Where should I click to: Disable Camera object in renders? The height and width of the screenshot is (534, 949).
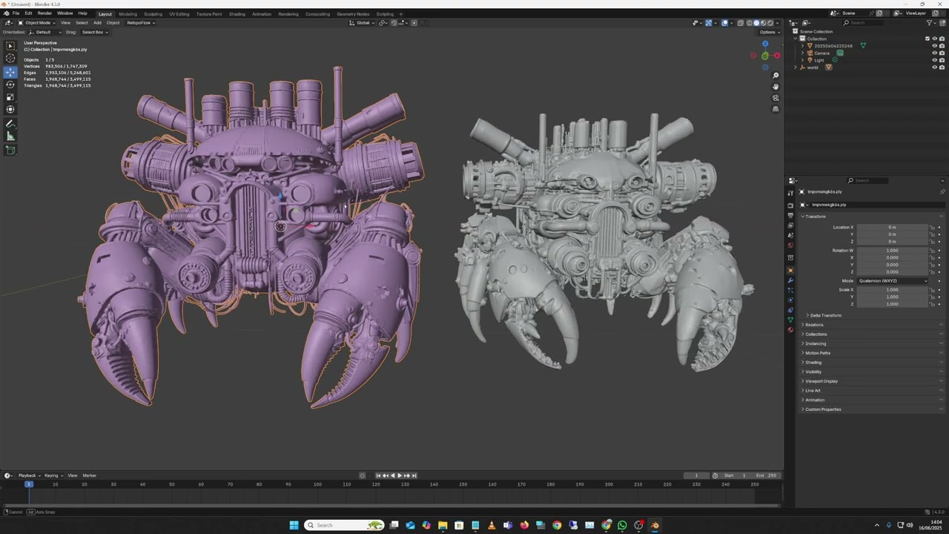point(942,53)
